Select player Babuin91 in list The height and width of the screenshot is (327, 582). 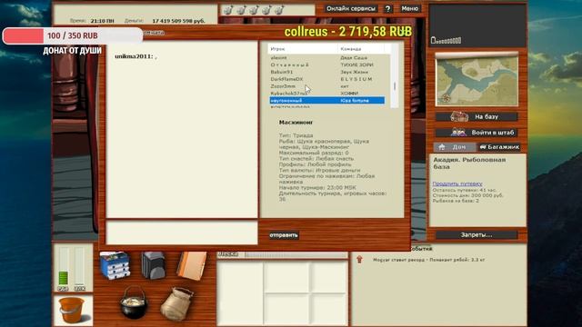pyautogui.click(x=281, y=72)
